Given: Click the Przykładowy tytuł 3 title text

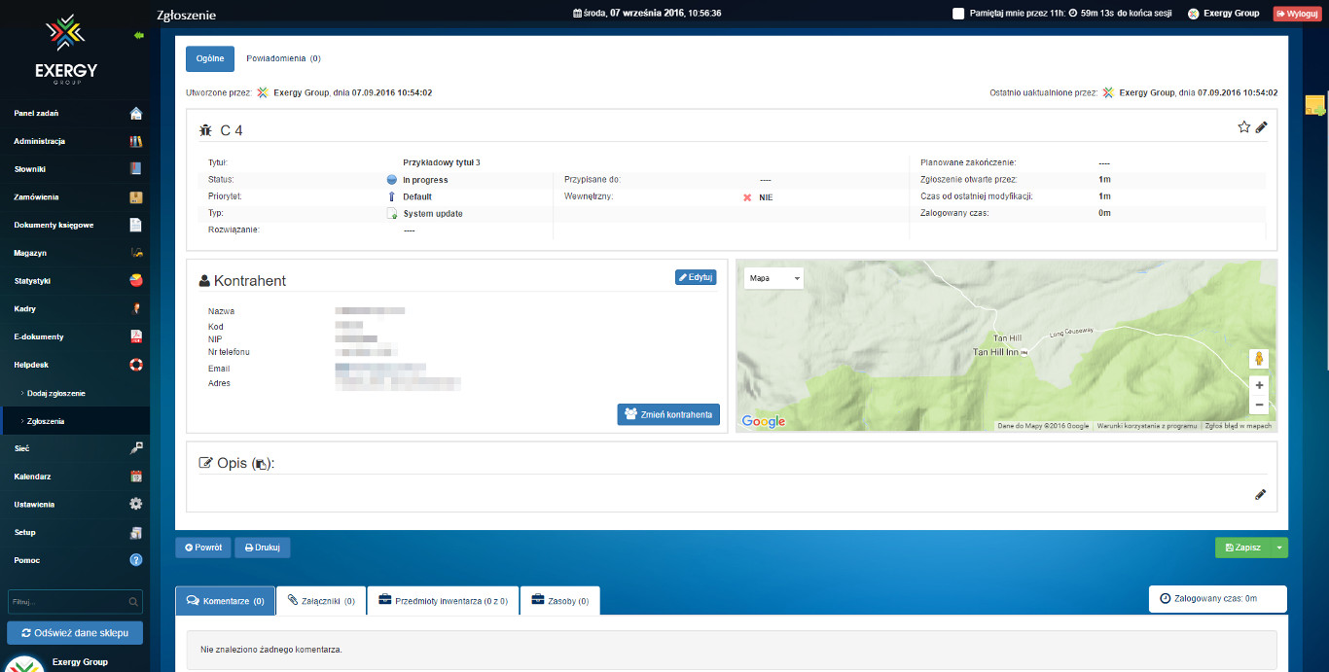Looking at the screenshot, I should click(442, 162).
